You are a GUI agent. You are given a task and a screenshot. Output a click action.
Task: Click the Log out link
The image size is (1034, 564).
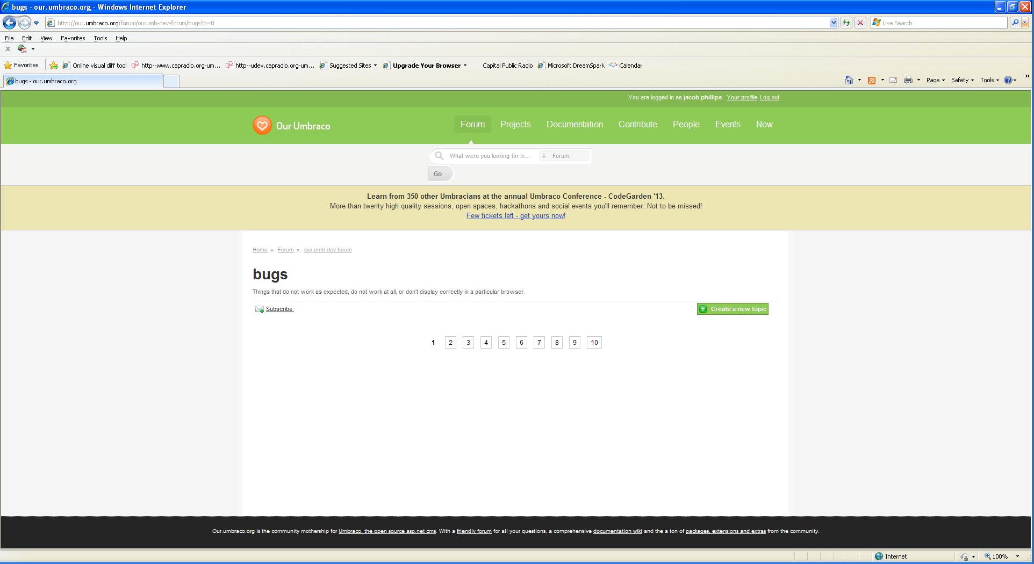pyautogui.click(x=769, y=97)
